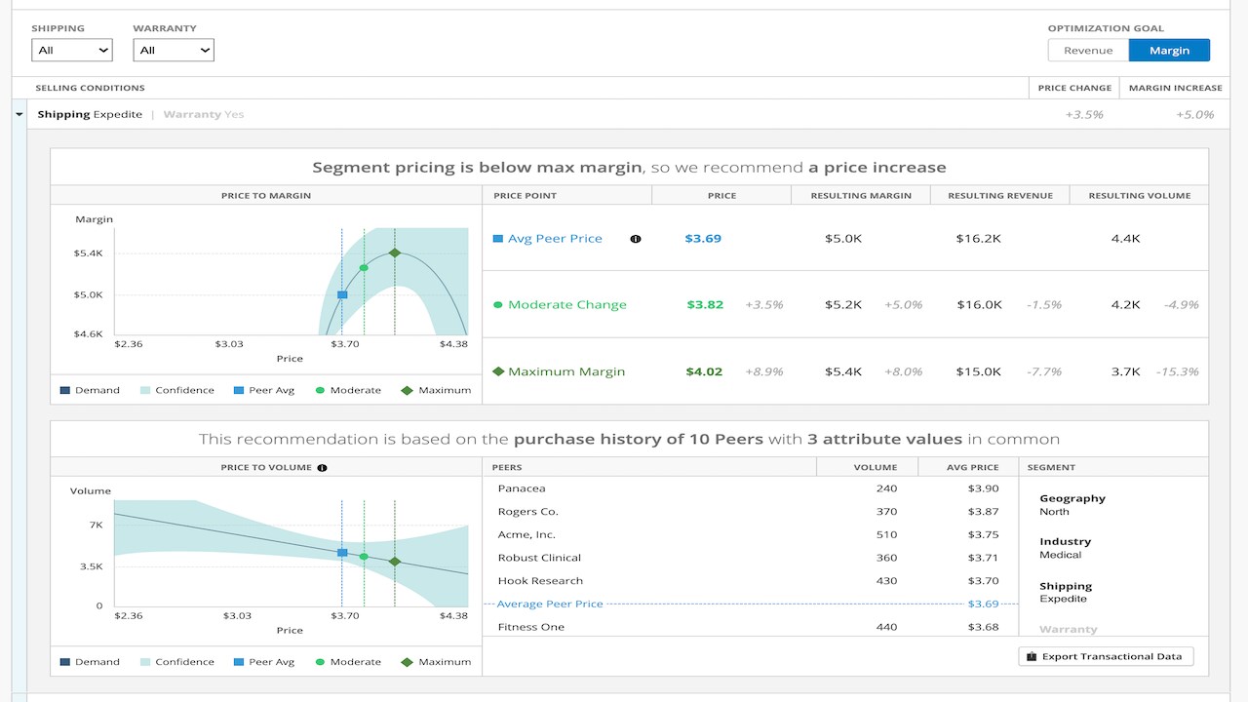
Task: Click Demand legend swatch in margin chart
Action: pyautogui.click(x=65, y=390)
